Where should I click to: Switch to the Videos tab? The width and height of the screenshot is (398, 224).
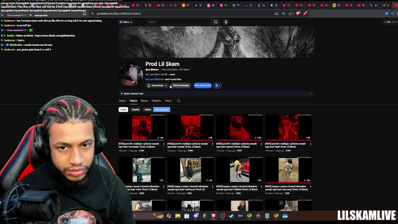(133, 101)
